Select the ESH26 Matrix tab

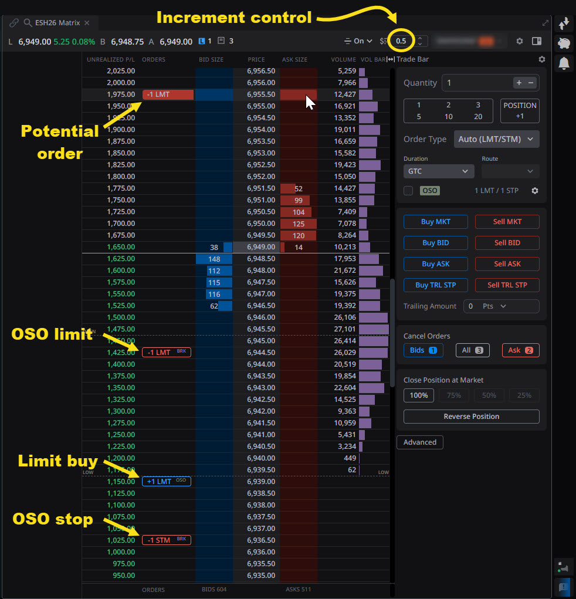57,23
